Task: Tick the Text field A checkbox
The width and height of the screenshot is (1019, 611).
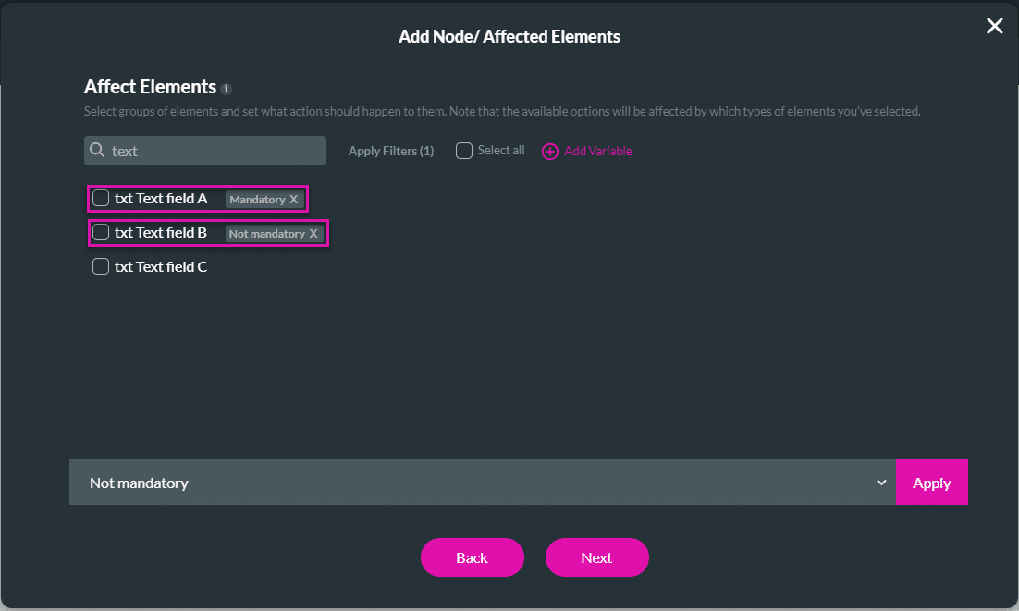Action: pos(101,199)
